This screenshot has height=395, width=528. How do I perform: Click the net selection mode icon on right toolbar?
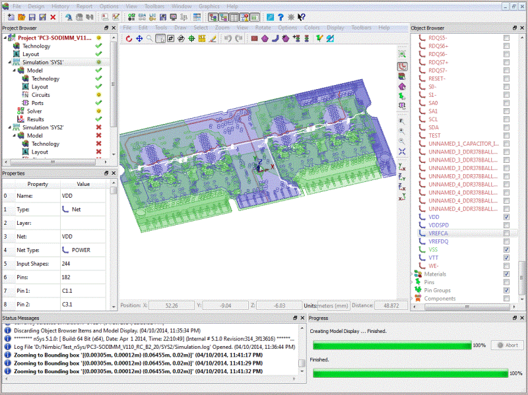click(402, 67)
